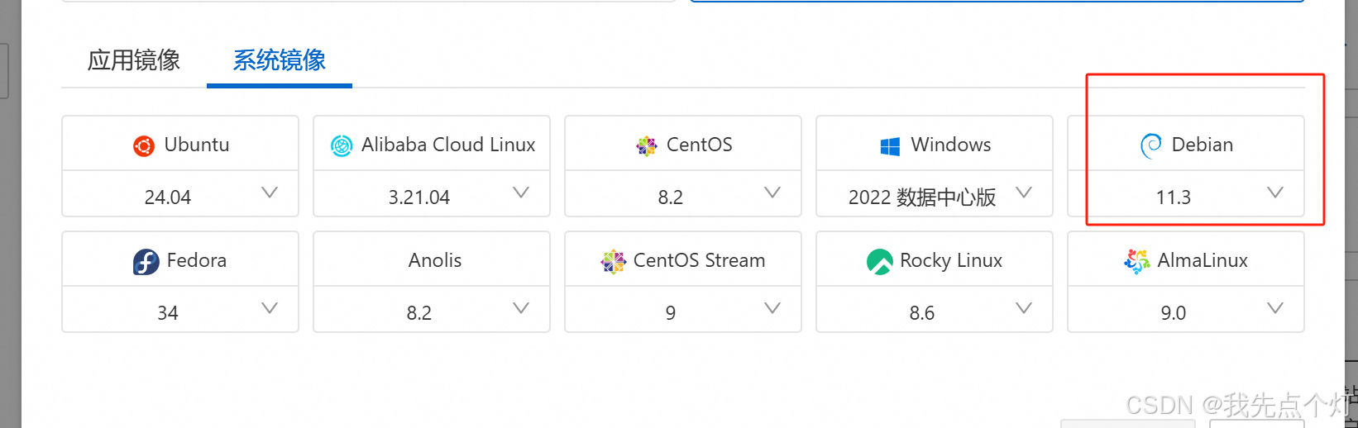Image resolution: width=1358 pixels, height=428 pixels.
Task: Expand the AlmaLinux 9.0 version chevron
Action: [1275, 308]
